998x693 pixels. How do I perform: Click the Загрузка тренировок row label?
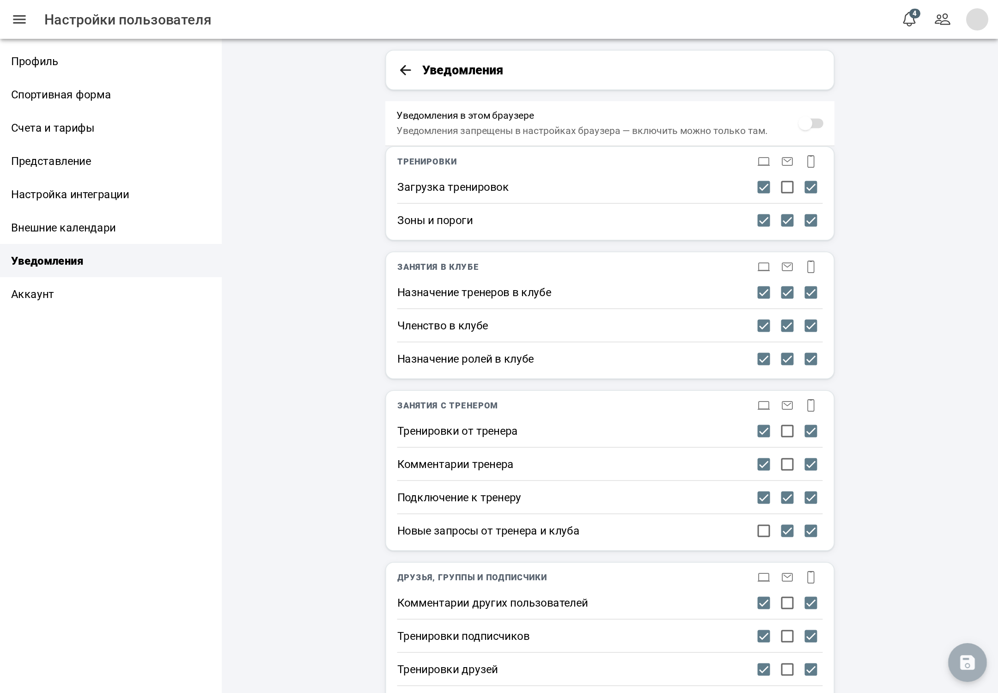pyautogui.click(x=453, y=187)
